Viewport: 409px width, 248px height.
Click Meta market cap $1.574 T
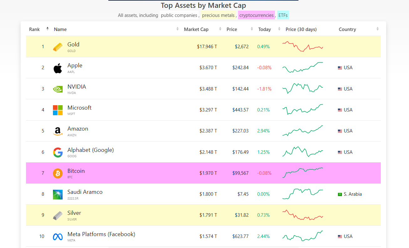click(208, 236)
